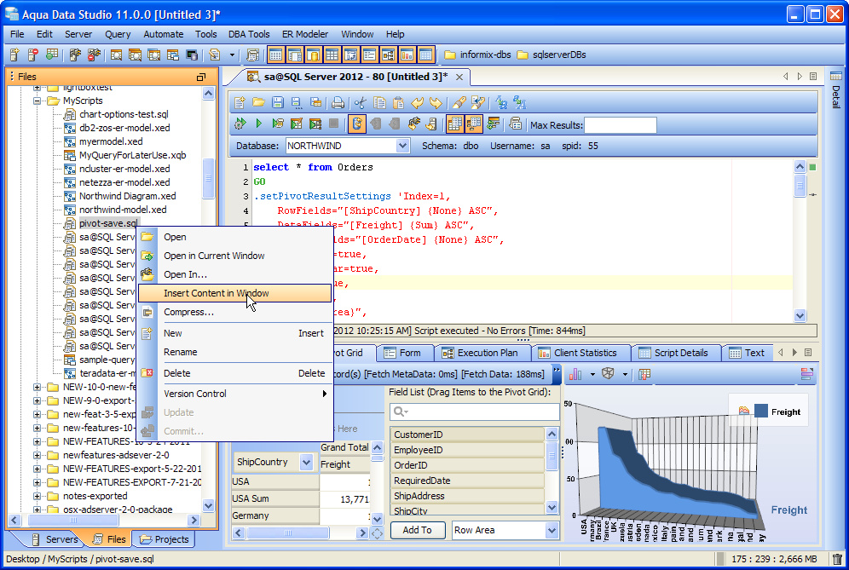Click the trash can icon in status bar
This screenshot has height=570, width=849.
pyautogui.click(x=837, y=559)
